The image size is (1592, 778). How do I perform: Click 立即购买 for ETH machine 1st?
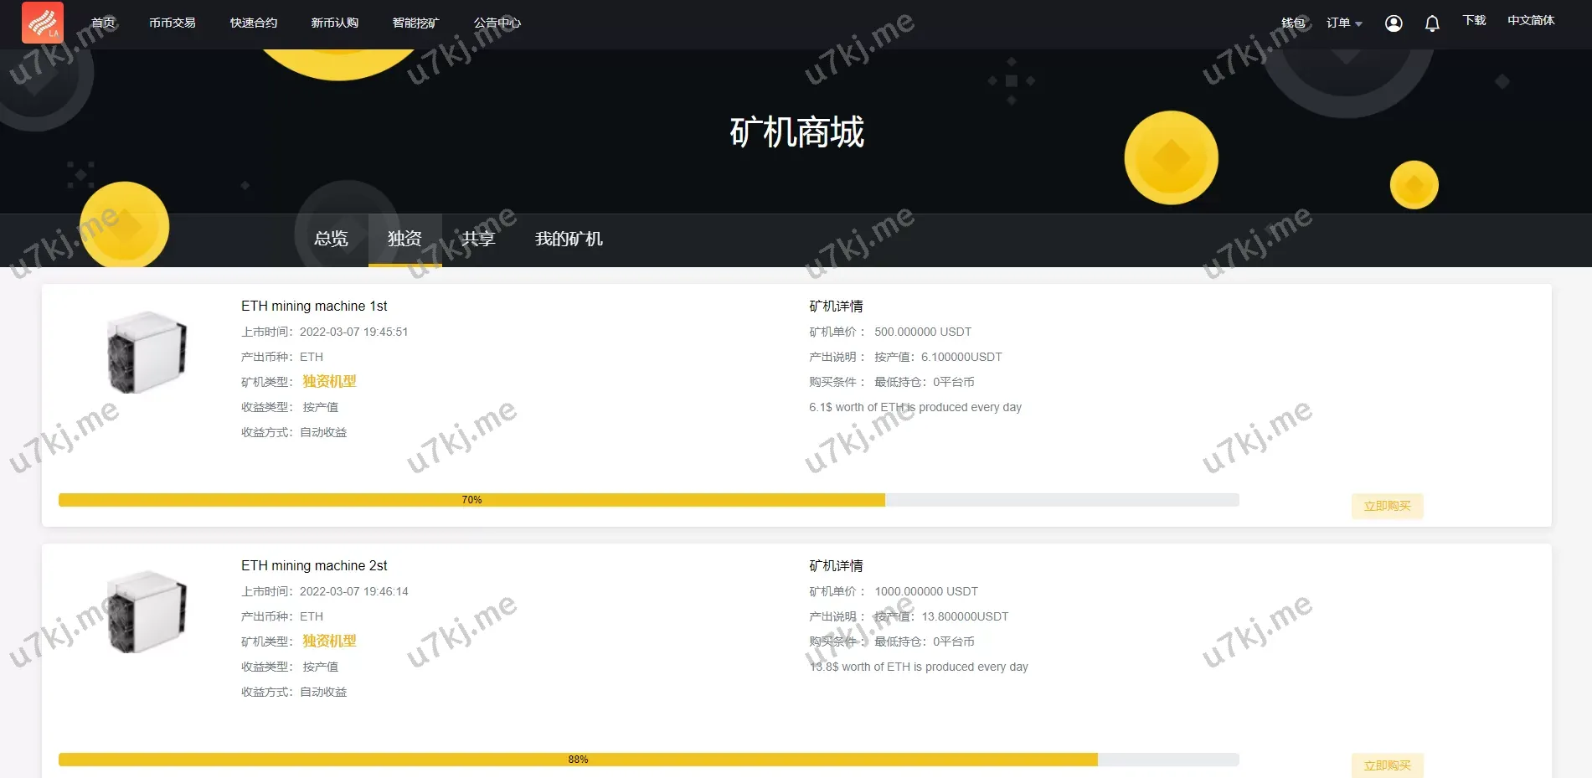click(x=1387, y=506)
